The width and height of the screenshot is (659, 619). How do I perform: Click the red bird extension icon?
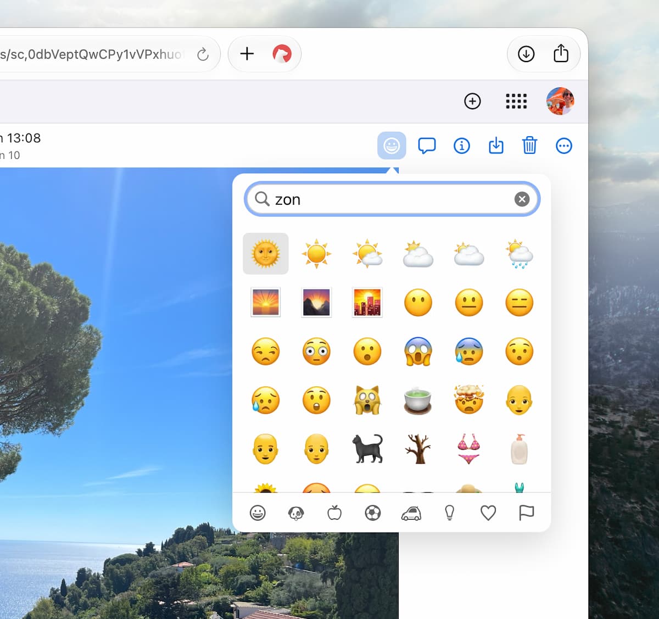282,54
